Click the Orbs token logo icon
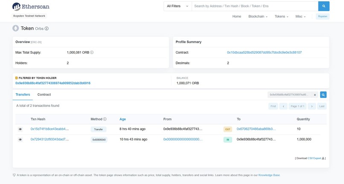This screenshot has width=344, height=184. (15, 28)
